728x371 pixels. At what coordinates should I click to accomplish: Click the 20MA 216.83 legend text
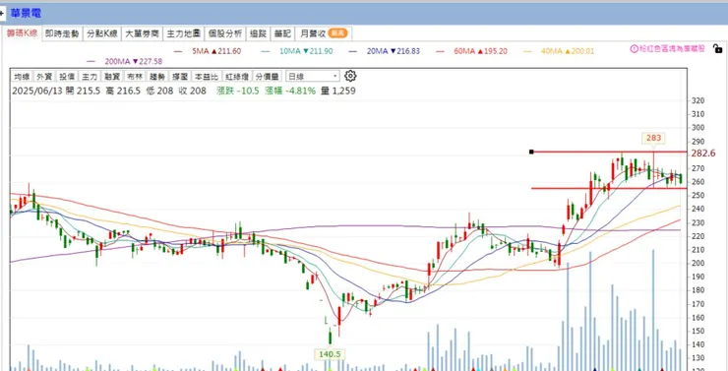pos(394,51)
